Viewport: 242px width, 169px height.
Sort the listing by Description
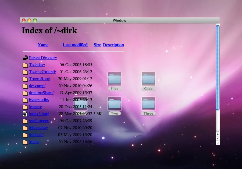click(113, 45)
